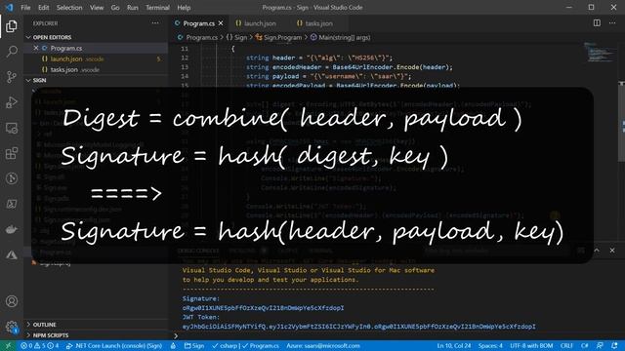Open the Source Control view

pyautogui.click(x=12, y=77)
